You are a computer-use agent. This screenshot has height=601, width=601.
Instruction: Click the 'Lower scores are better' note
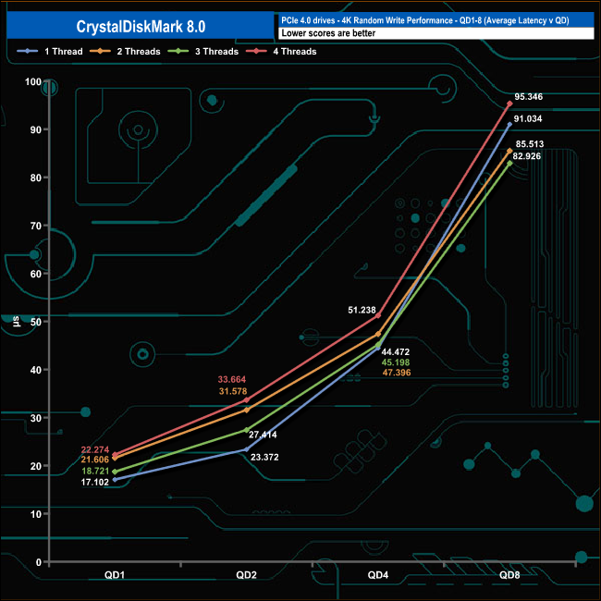328,33
